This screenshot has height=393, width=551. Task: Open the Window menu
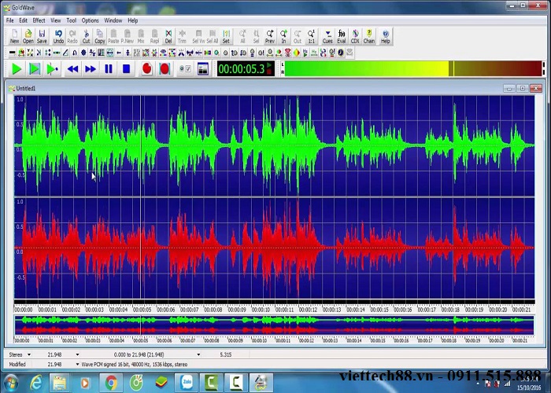point(113,20)
